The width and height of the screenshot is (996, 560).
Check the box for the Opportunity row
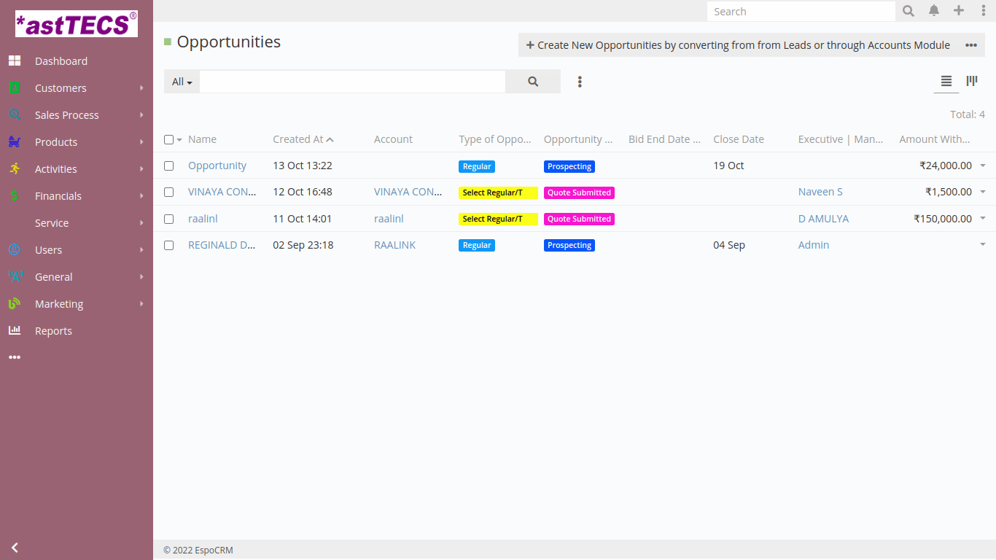pos(169,166)
